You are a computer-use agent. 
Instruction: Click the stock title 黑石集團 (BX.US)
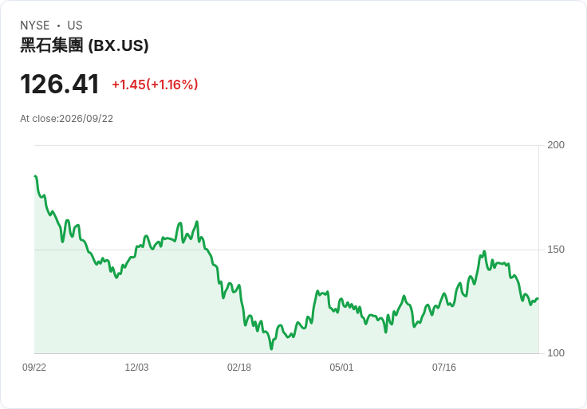click(85, 45)
